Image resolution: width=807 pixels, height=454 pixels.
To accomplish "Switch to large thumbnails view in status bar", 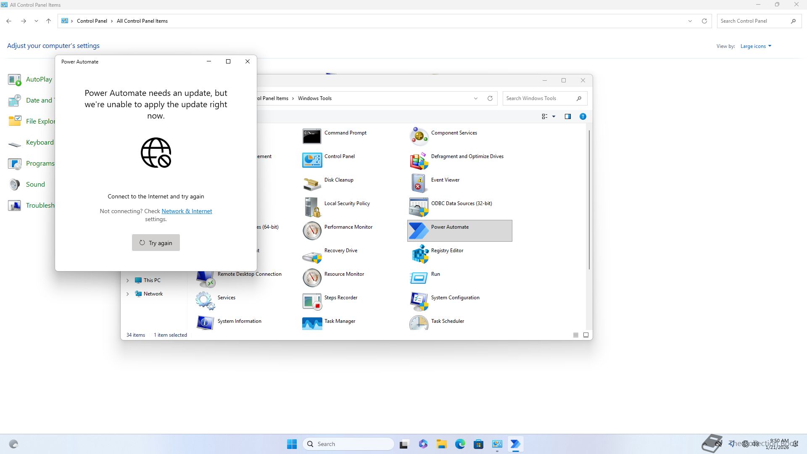I will 585,335.
